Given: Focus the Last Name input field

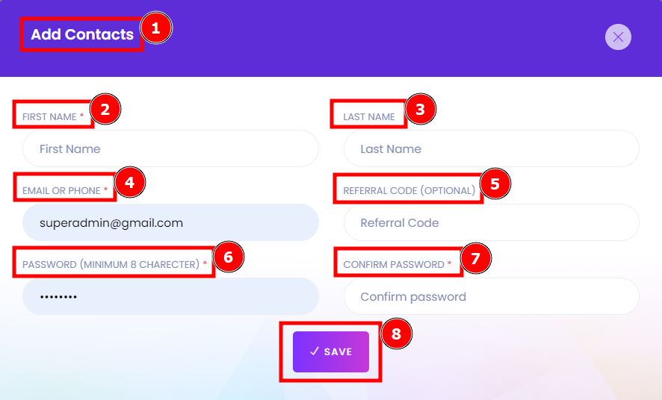Looking at the screenshot, I should pos(492,149).
